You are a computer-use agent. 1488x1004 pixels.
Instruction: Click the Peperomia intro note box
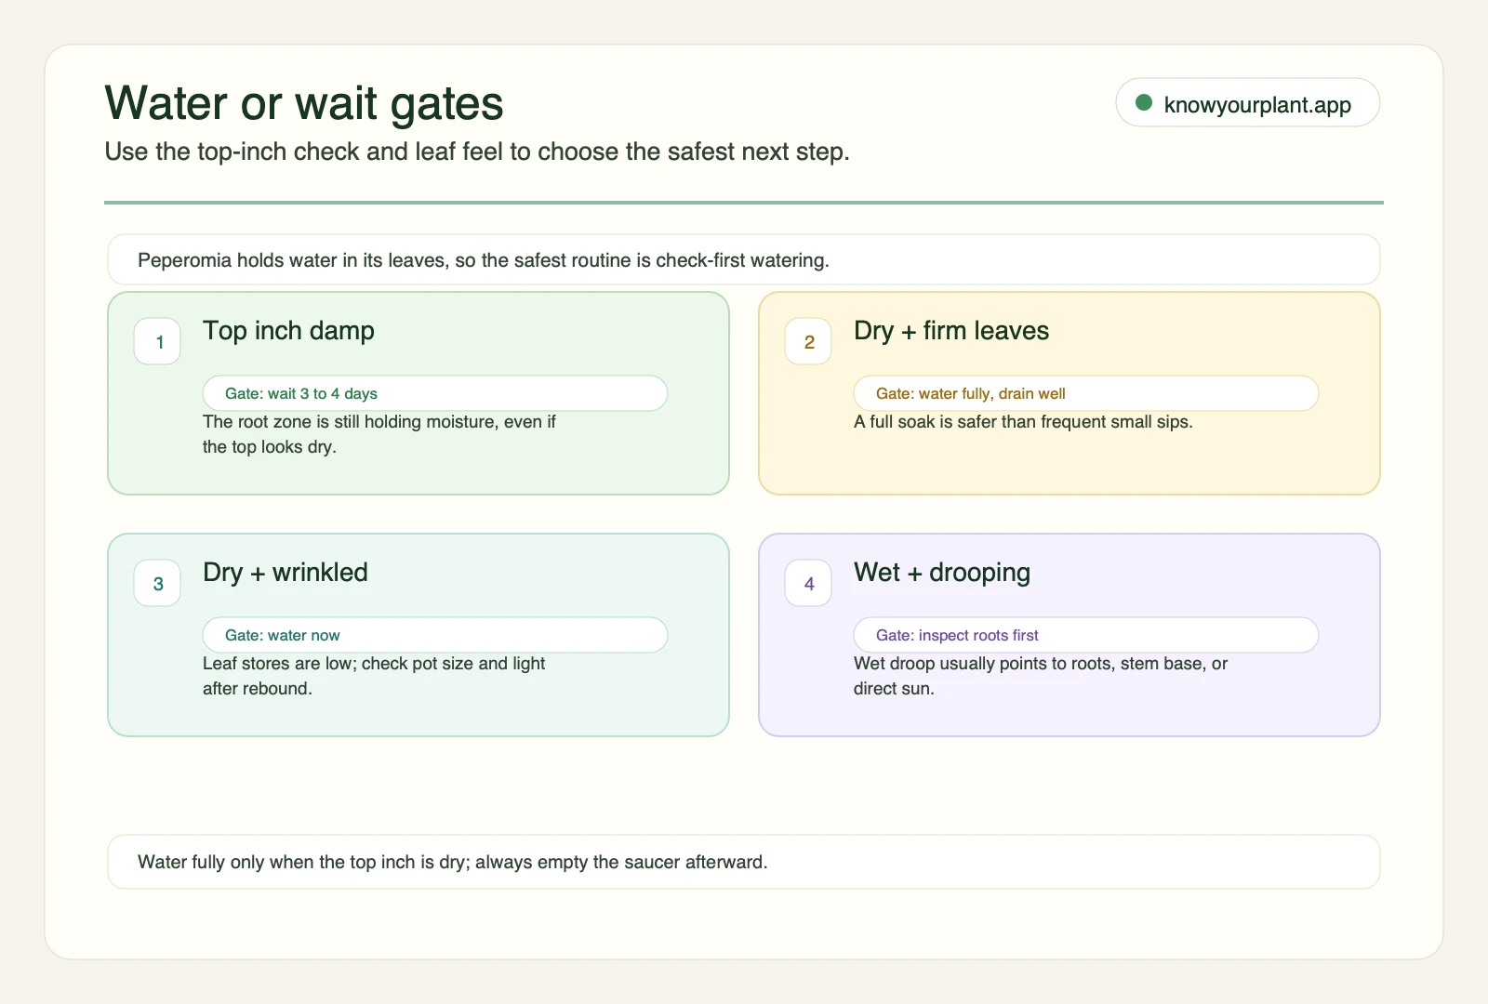[x=744, y=259]
